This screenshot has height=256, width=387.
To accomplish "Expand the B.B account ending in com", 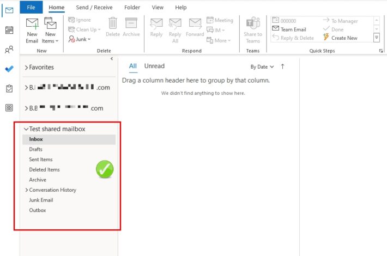I will pyautogui.click(x=26, y=108).
